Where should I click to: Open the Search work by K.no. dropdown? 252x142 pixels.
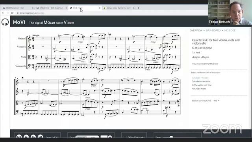(x=216, y=101)
